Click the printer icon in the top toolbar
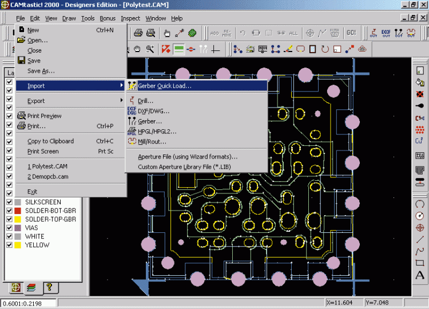This screenshot has height=309, width=429. click(138, 33)
